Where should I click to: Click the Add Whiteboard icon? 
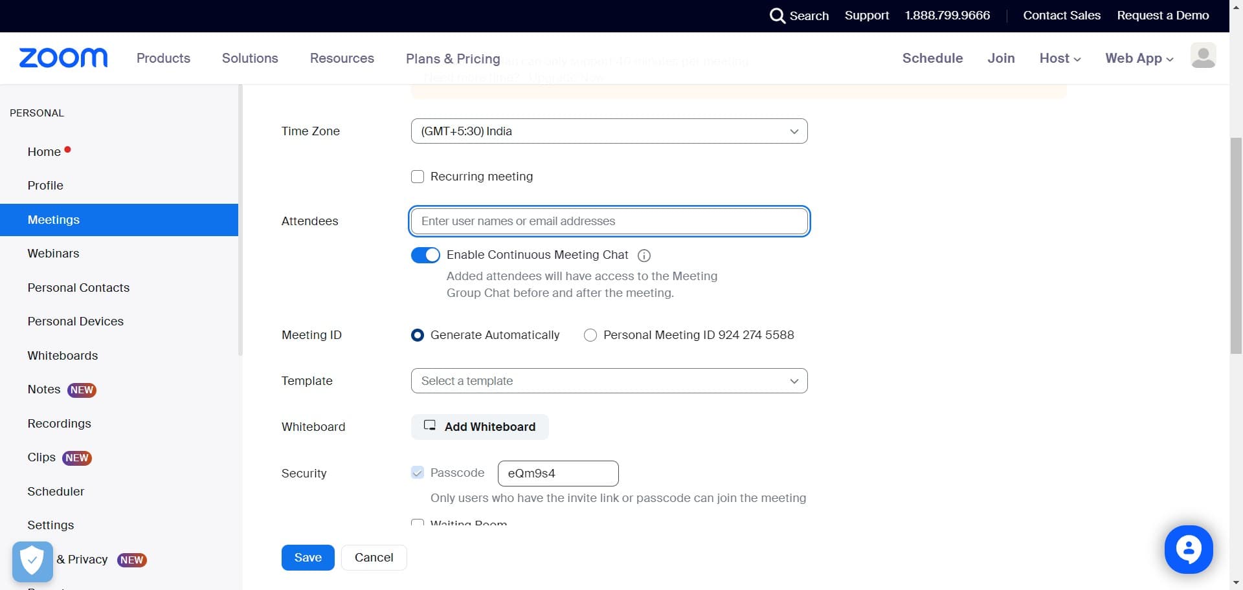(x=430, y=425)
